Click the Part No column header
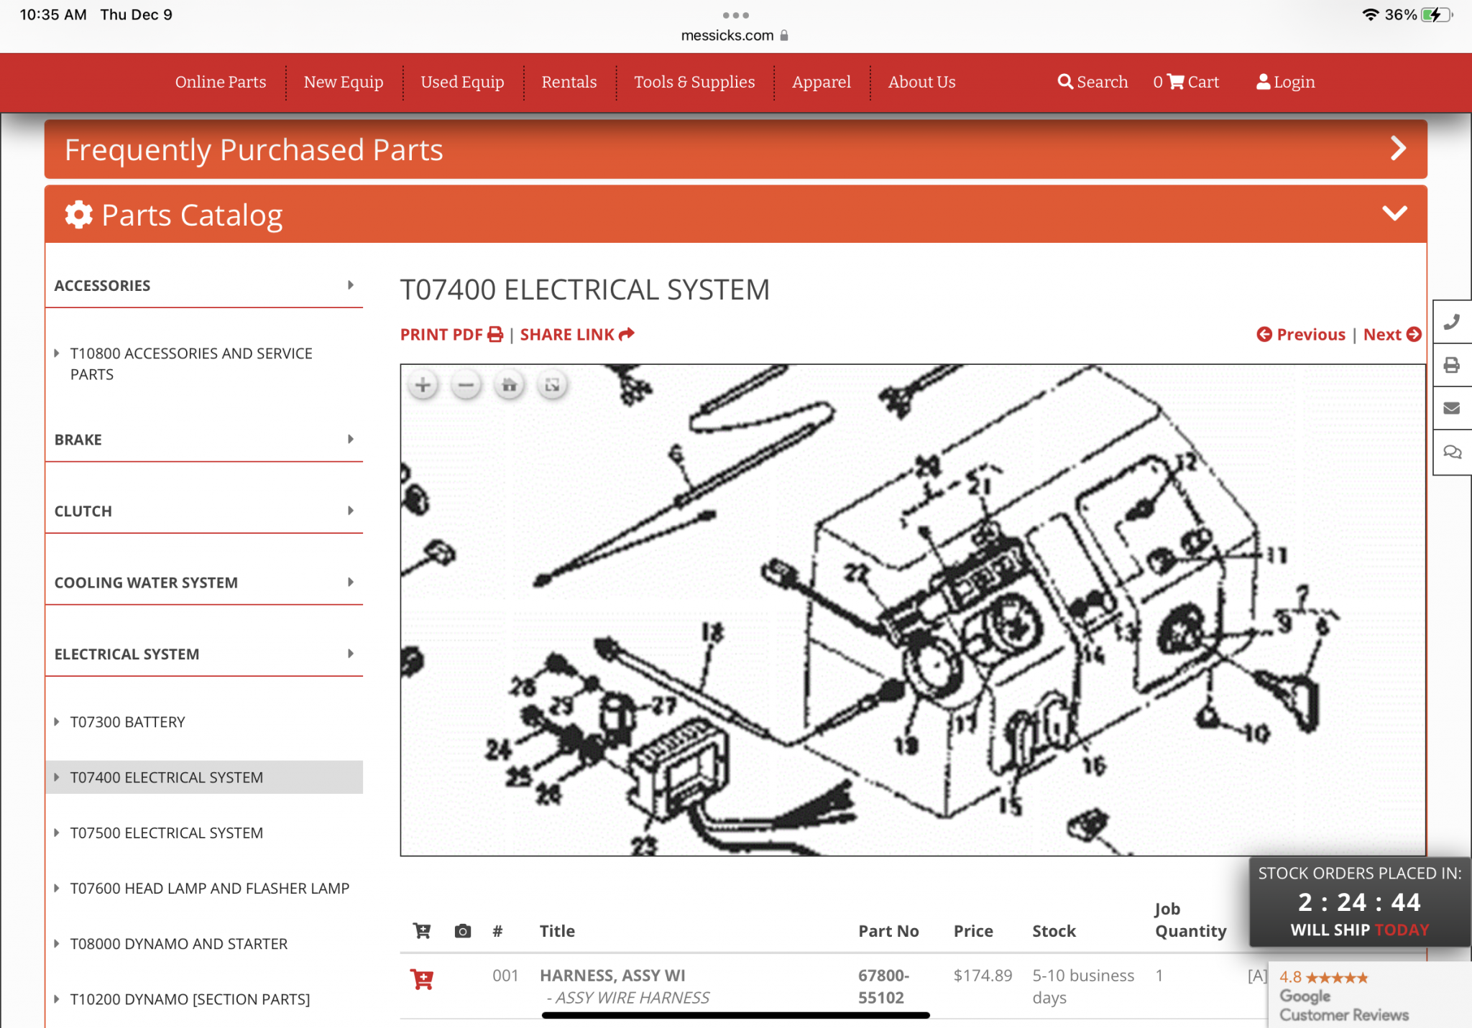The height and width of the screenshot is (1028, 1472). [x=888, y=931]
